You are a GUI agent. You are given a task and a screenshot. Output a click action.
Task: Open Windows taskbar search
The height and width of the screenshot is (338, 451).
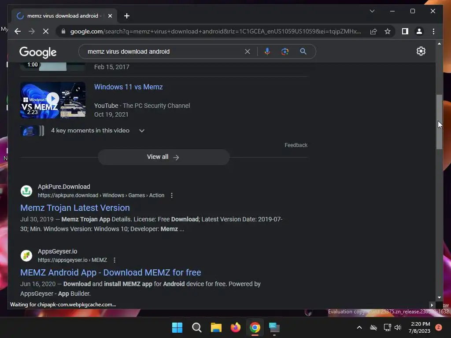197,327
